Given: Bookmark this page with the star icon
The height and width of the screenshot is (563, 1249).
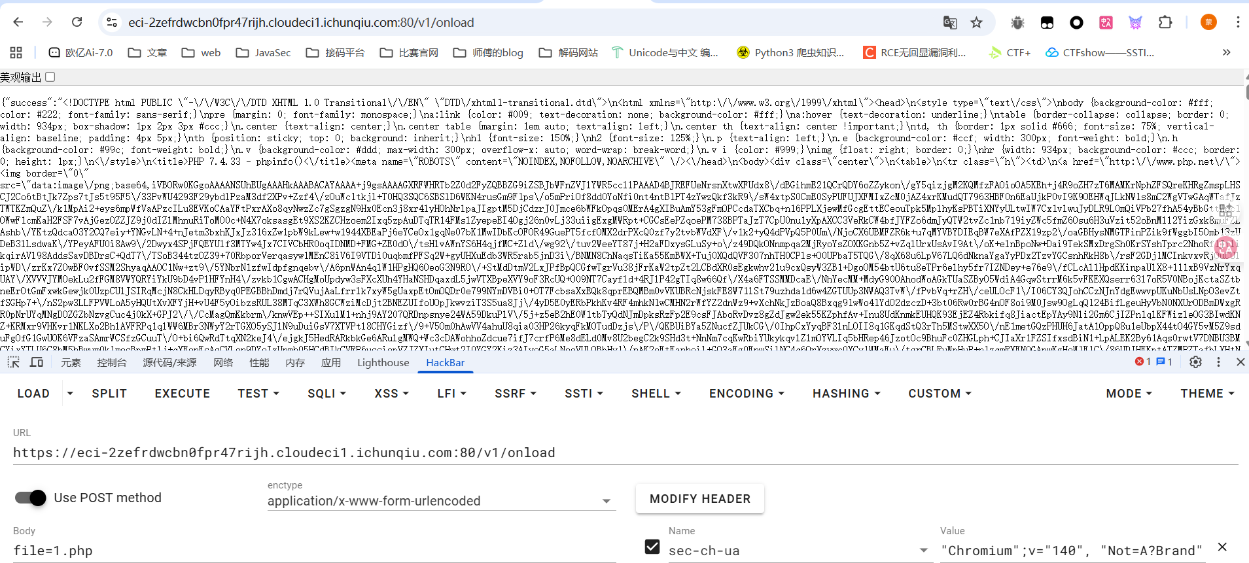Looking at the screenshot, I should point(976,23).
